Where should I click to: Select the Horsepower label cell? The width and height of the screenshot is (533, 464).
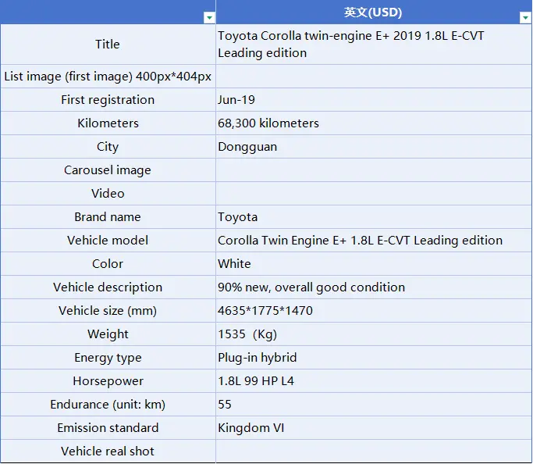(x=108, y=381)
